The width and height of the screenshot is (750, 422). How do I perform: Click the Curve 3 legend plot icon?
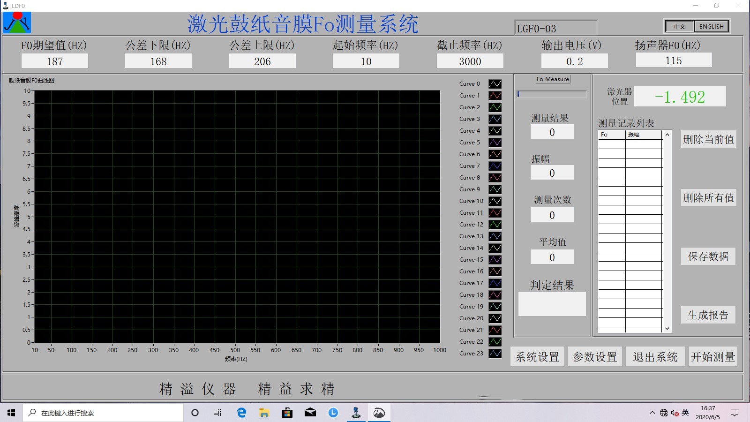tap(495, 119)
